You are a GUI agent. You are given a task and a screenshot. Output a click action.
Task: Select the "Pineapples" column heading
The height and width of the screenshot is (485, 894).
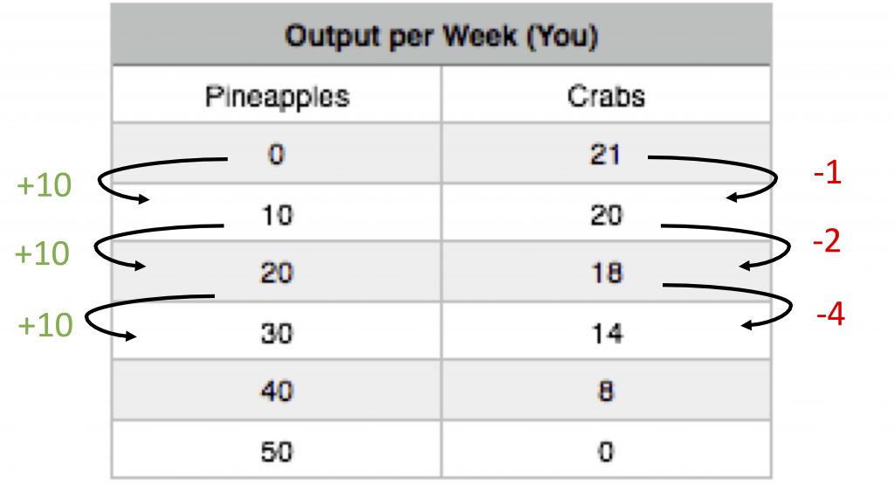[x=277, y=95]
